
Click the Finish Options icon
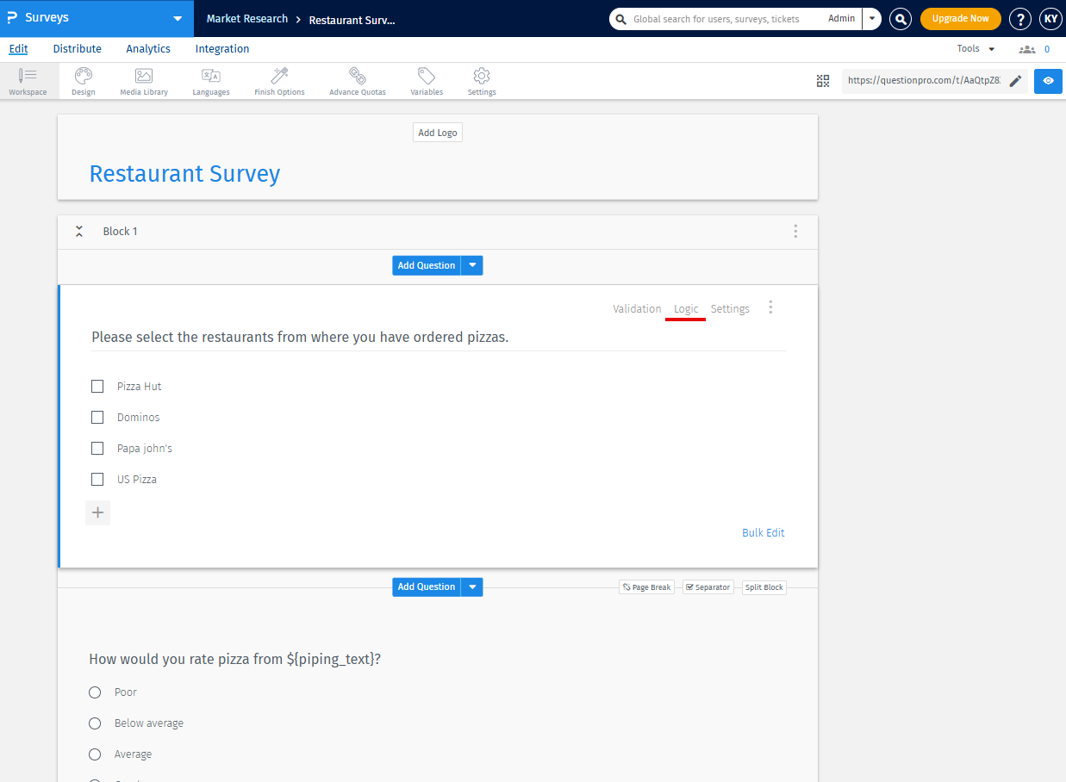279,81
